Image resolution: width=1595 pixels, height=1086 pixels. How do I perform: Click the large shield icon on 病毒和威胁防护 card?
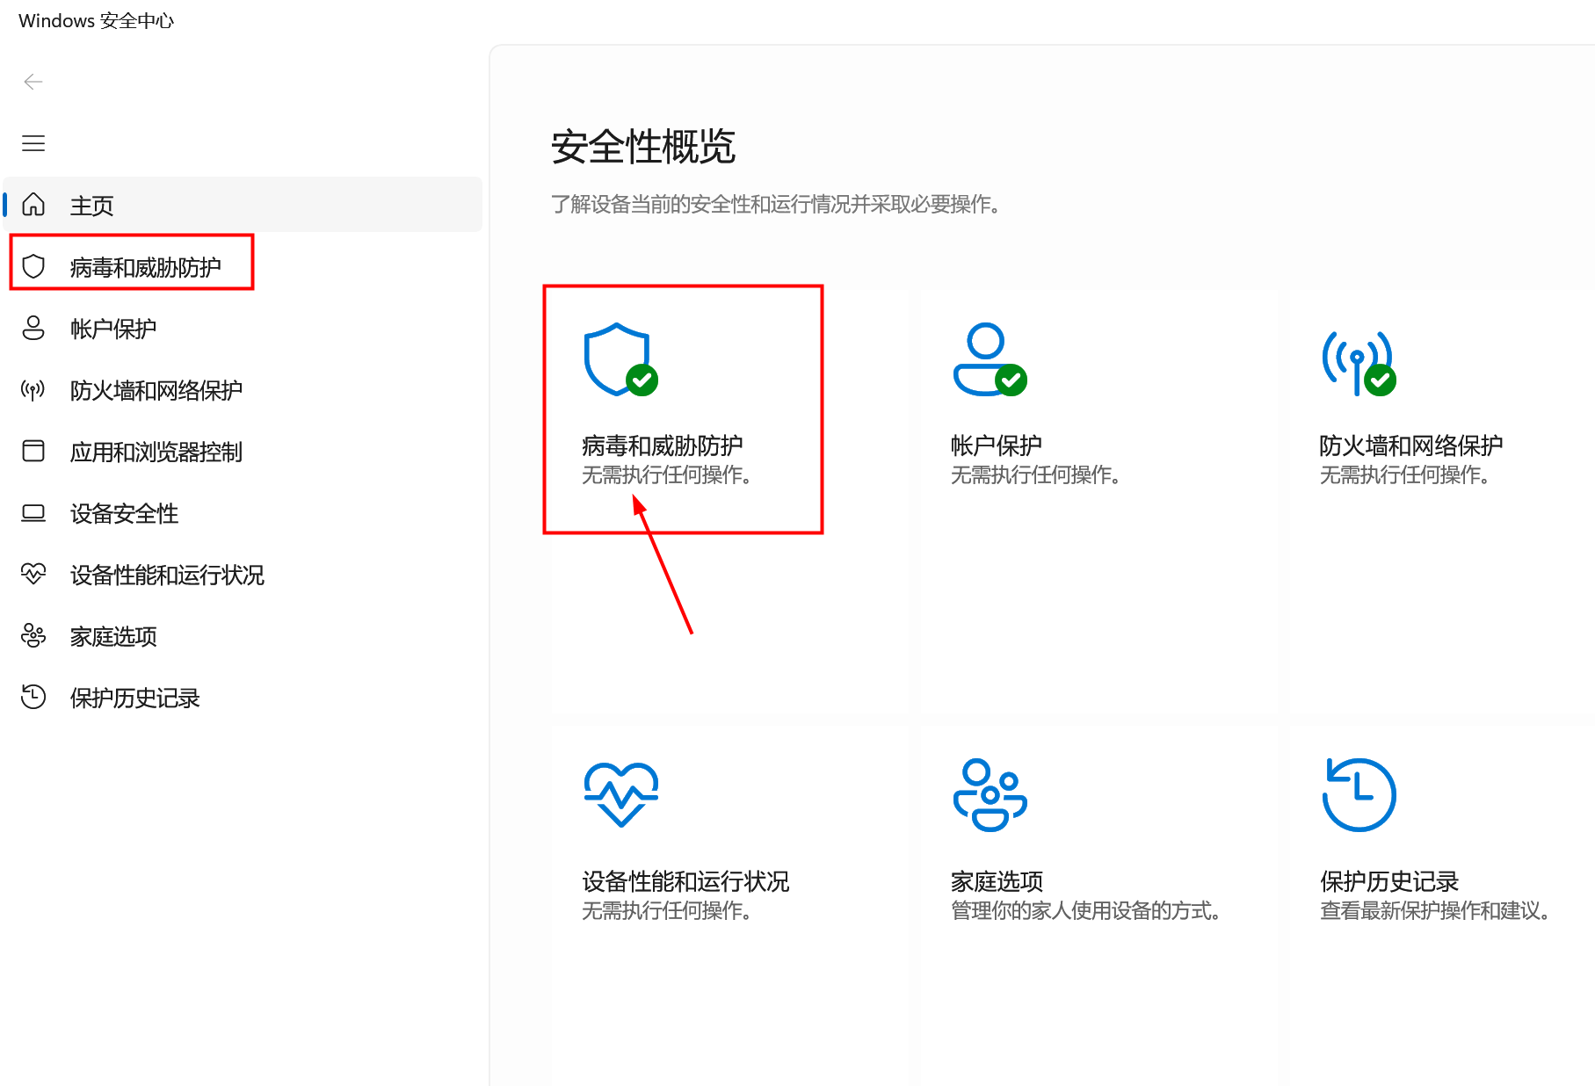tap(621, 359)
